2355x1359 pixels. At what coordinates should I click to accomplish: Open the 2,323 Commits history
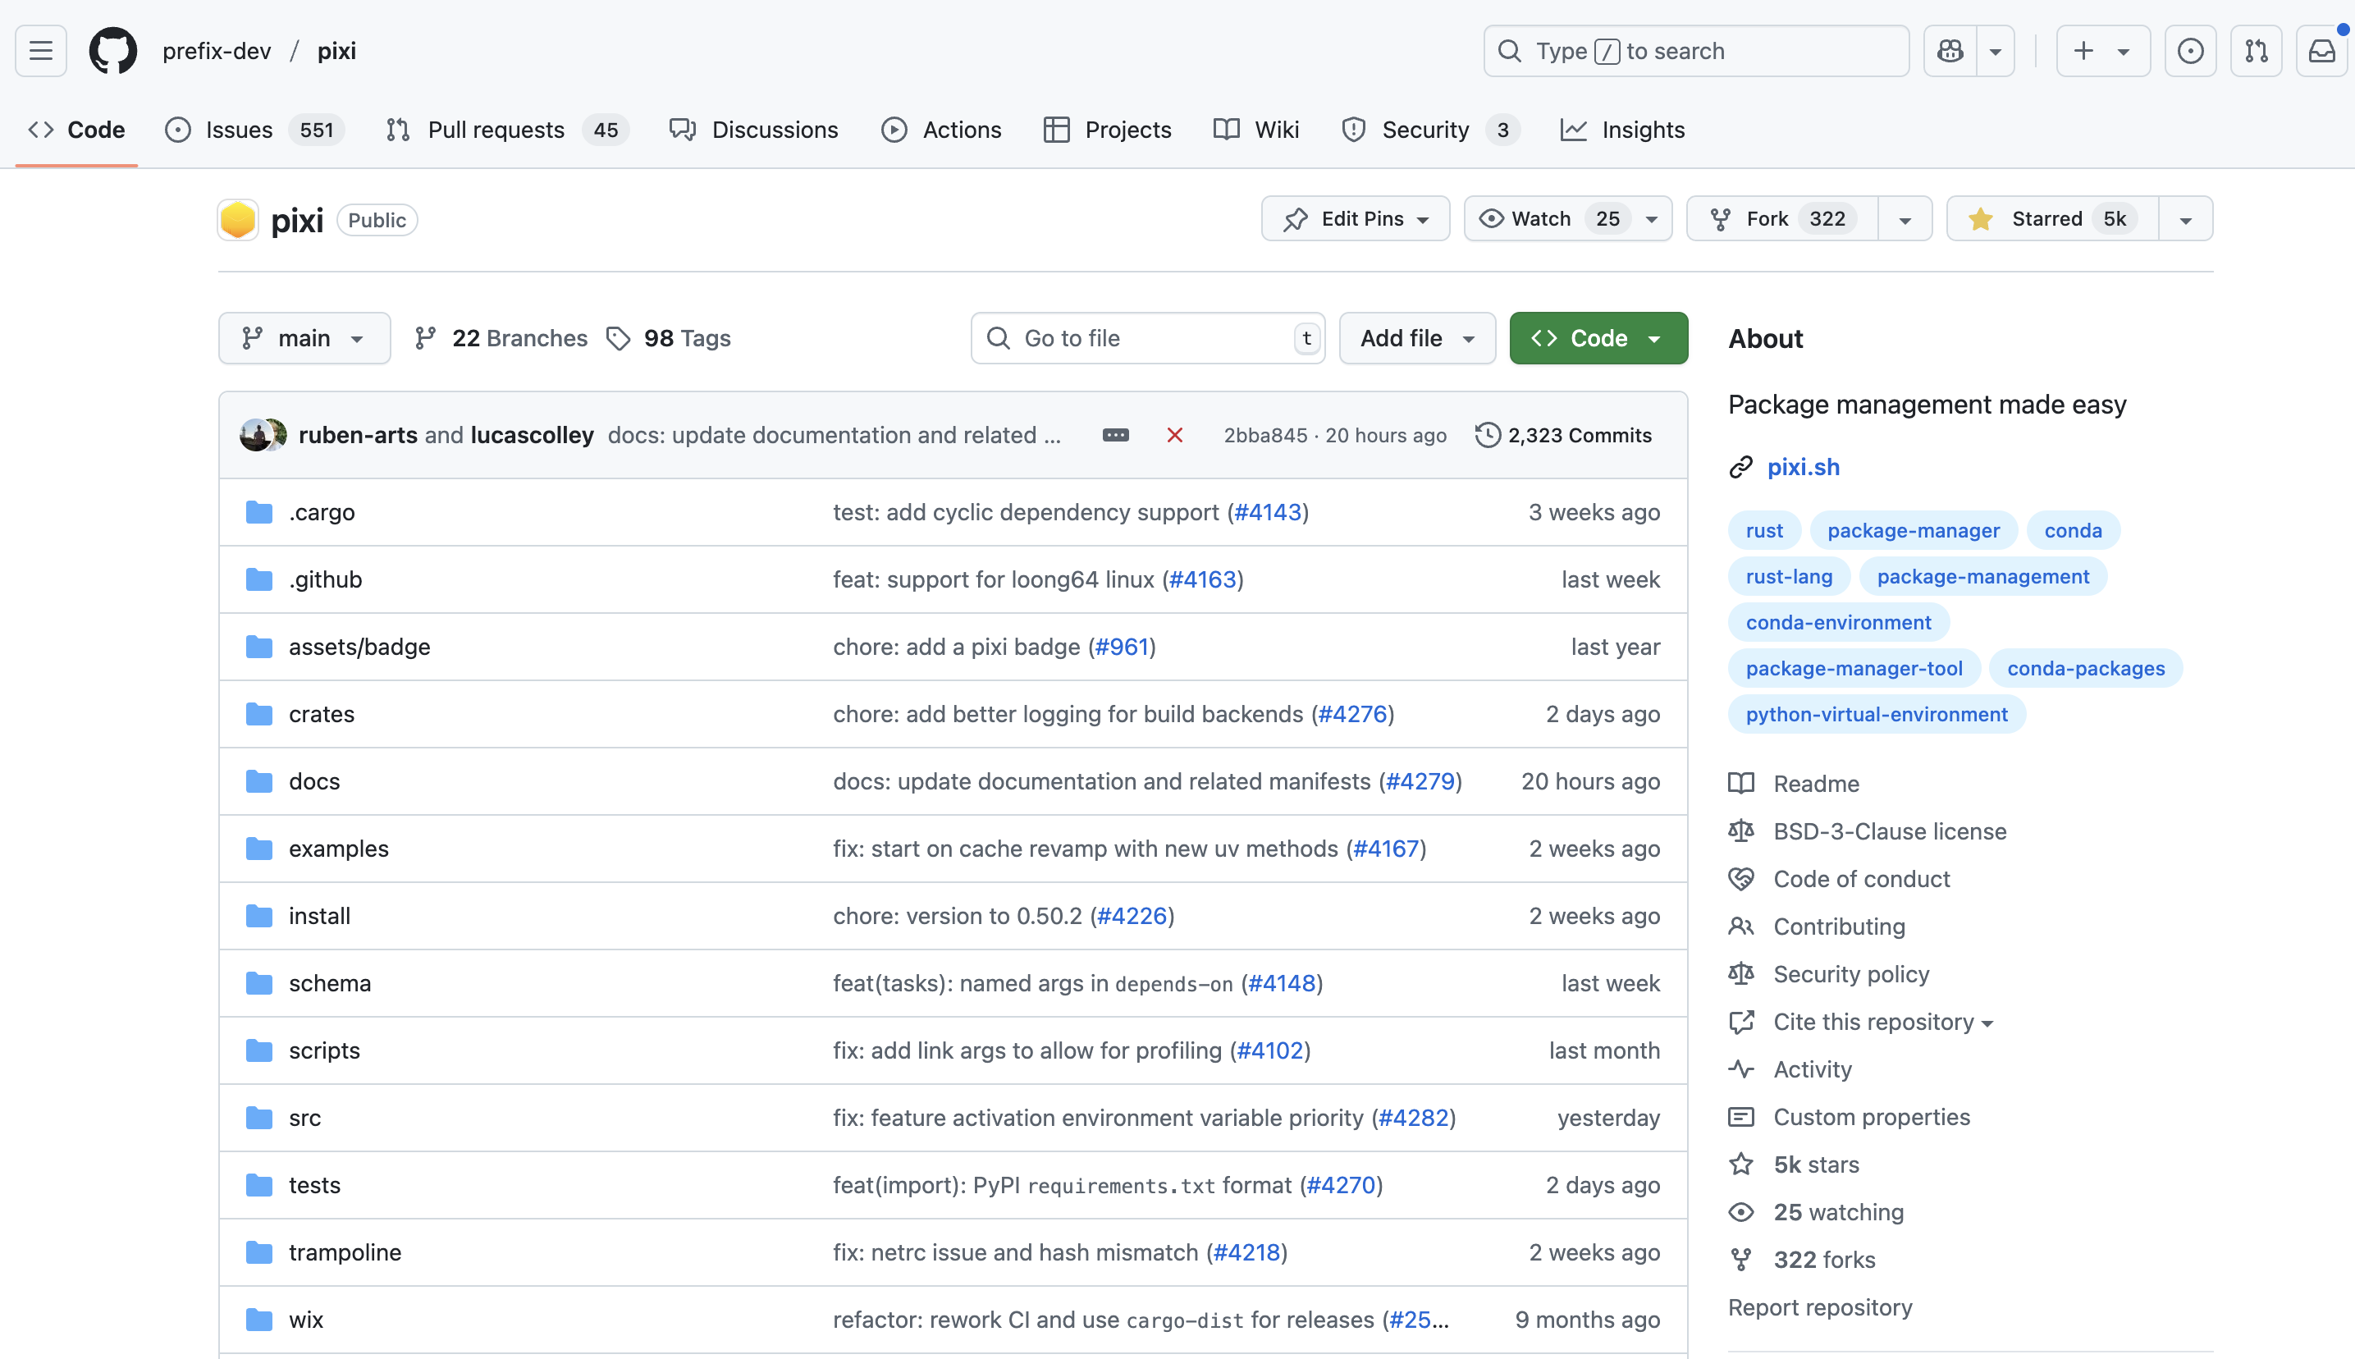(x=1563, y=435)
